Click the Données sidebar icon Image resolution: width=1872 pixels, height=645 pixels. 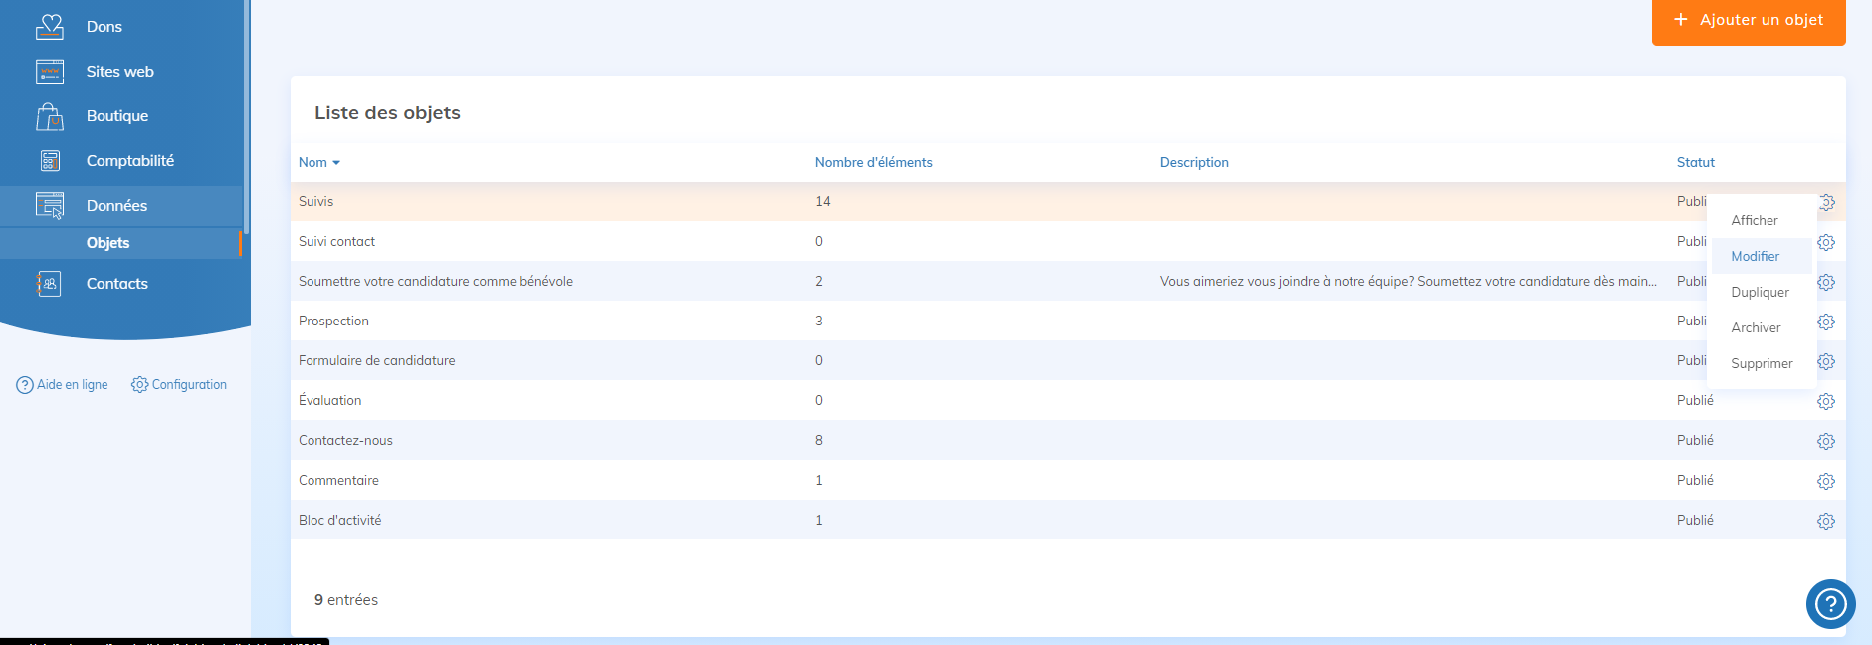49,205
